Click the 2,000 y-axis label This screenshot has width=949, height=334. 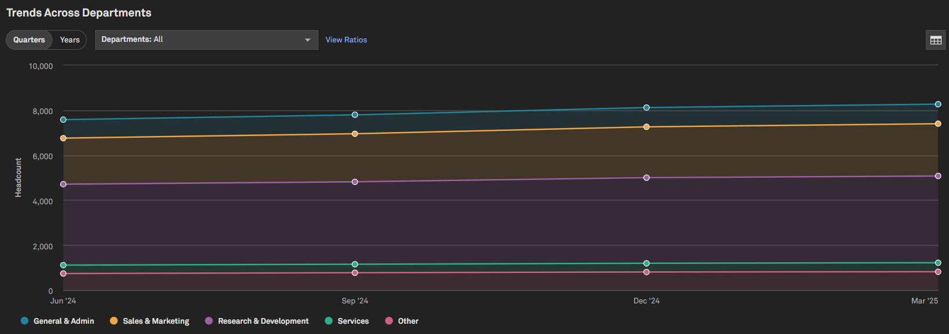(x=42, y=247)
